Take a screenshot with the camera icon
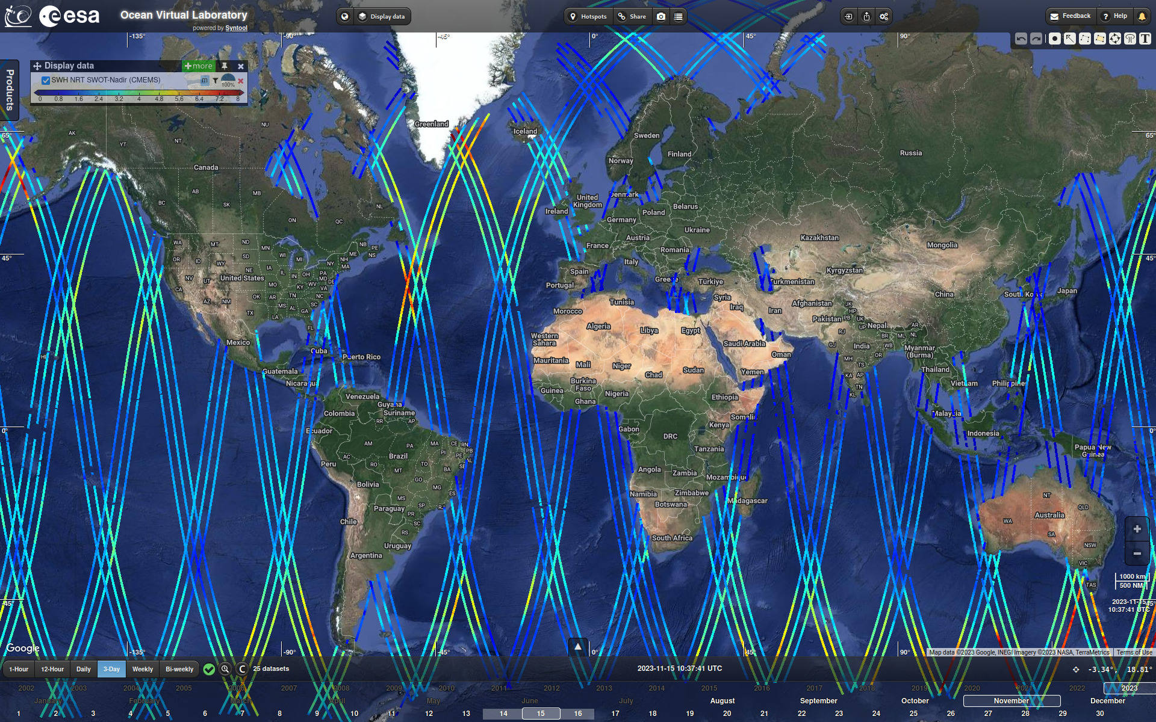Screen dimensions: 1156x722 [661, 16]
